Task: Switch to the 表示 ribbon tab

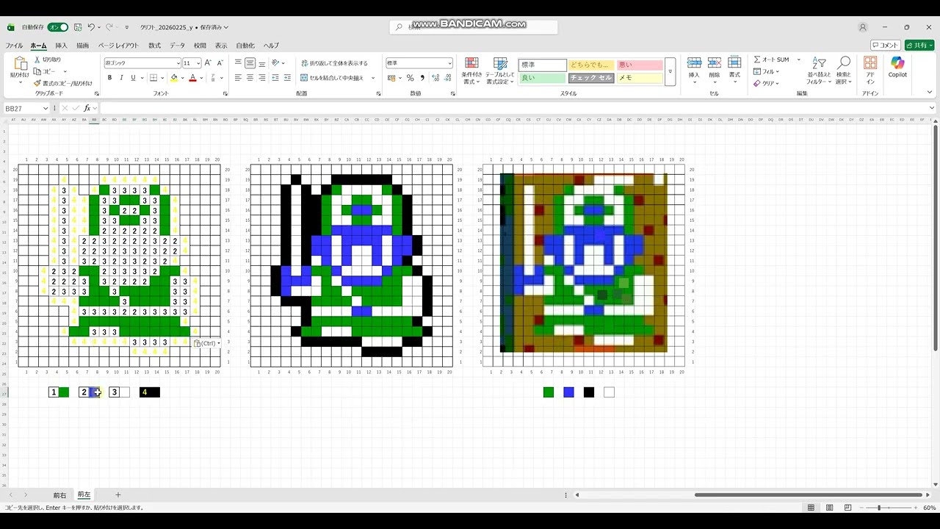Action: pos(221,46)
